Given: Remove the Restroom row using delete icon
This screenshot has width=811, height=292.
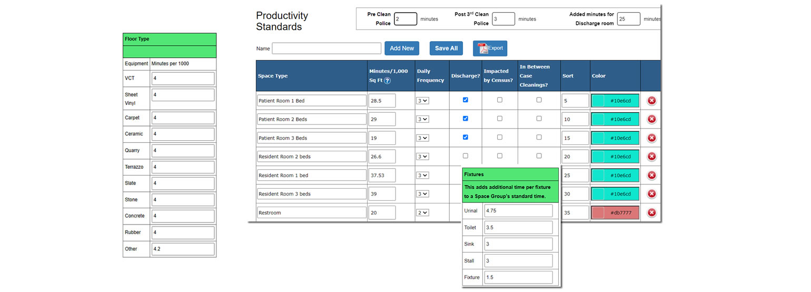Looking at the screenshot, I should point(651,213).
